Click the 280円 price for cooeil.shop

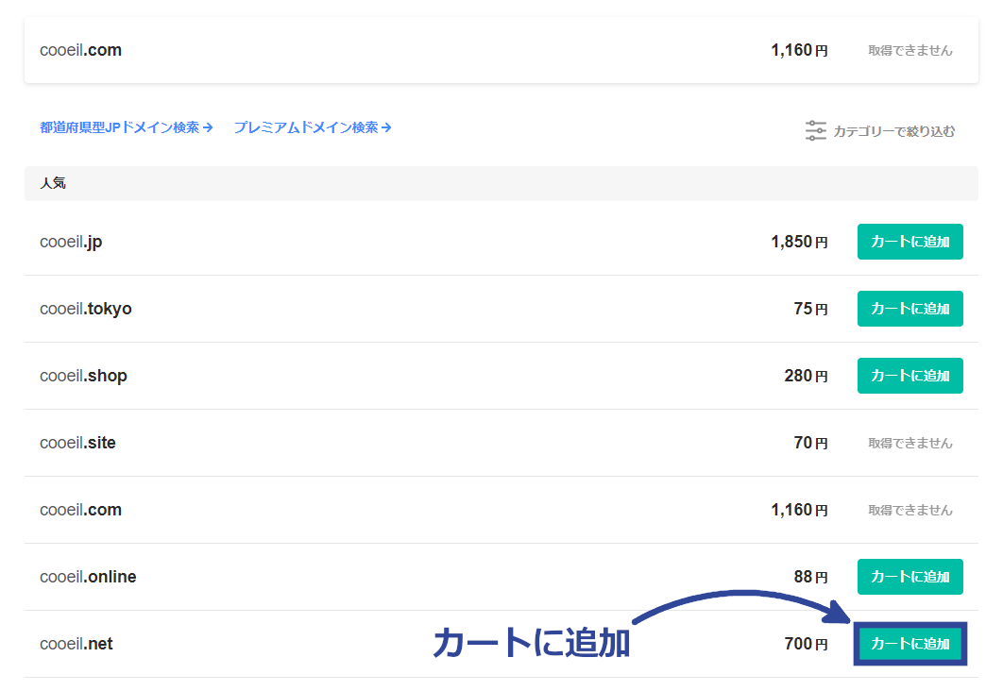pyautogui.click(x=806, y=376)
